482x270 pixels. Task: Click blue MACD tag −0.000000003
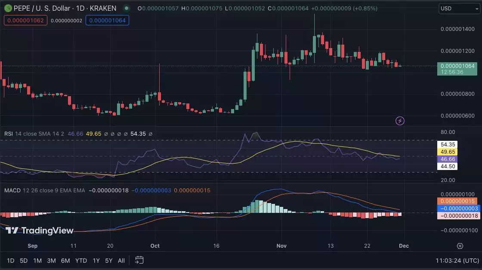click(x=459, y=208)
